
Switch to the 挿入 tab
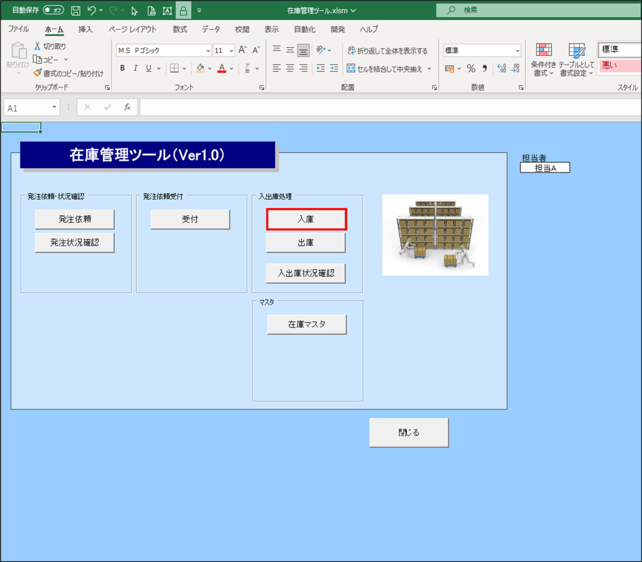tap(85, 29)
